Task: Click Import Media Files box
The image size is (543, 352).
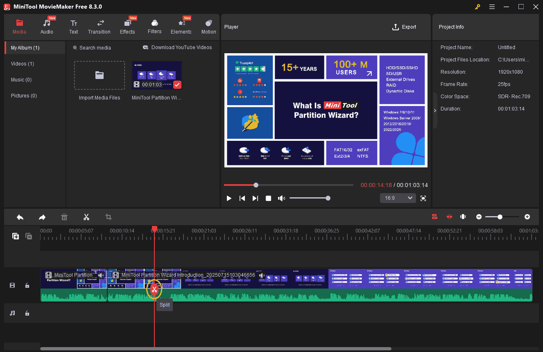Action: pyautogui.click(x=100, y=75)
